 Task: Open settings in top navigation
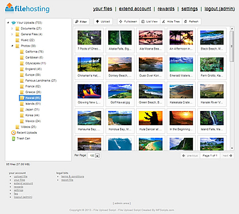tap(189, 9)
